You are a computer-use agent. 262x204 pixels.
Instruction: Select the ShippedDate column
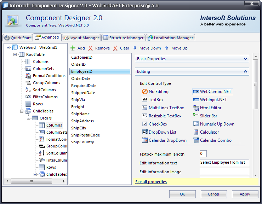click(x=100, y=93)
